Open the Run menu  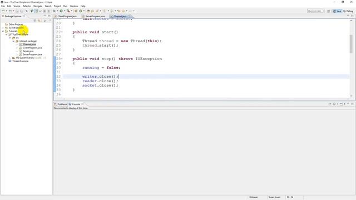pyautogui.click(x=66, y=6)
